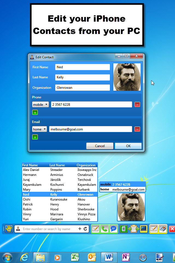The image size is (175, 263).
Task: Open Word from taskbar
Action: point(109,258)
